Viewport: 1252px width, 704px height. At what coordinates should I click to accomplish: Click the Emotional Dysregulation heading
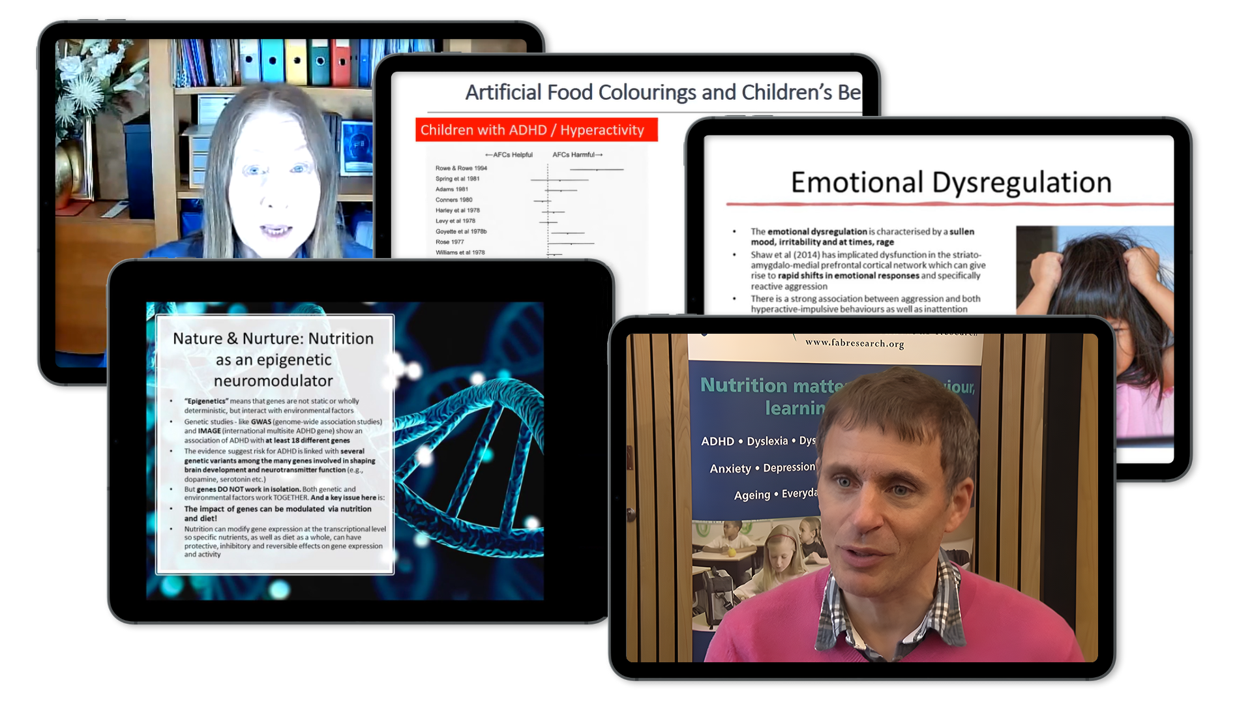[951, 183]
